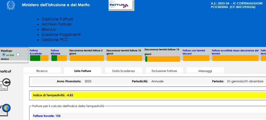Open the Gestione PCC menu
This screenshot has height=120, width=266.
click(x=55, y=40)
